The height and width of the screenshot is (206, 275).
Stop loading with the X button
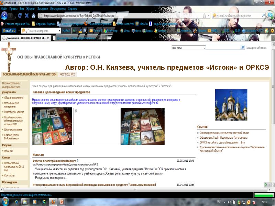(27, 16)
